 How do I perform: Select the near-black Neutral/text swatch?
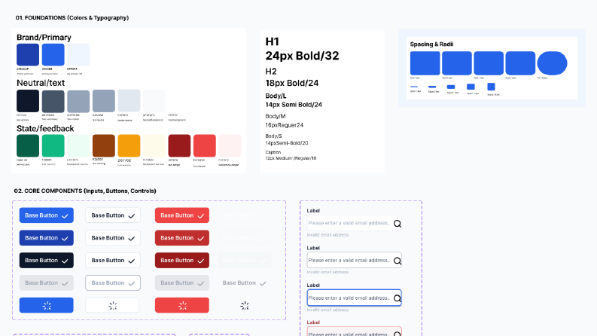click(28, 101)
